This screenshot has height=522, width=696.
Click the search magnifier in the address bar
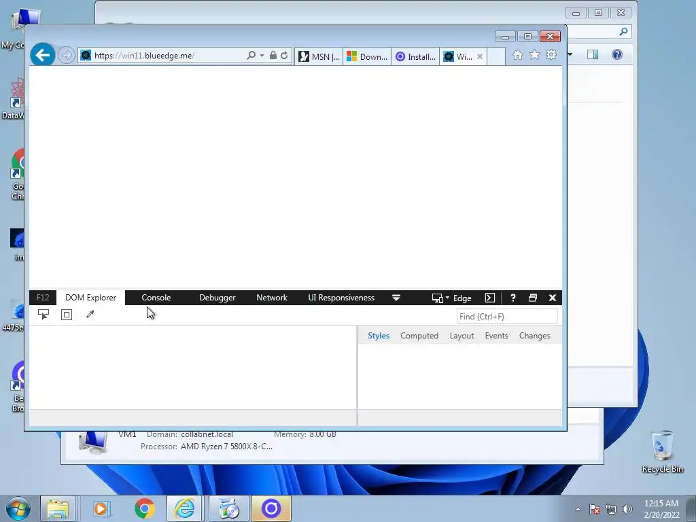click(251, 56)
